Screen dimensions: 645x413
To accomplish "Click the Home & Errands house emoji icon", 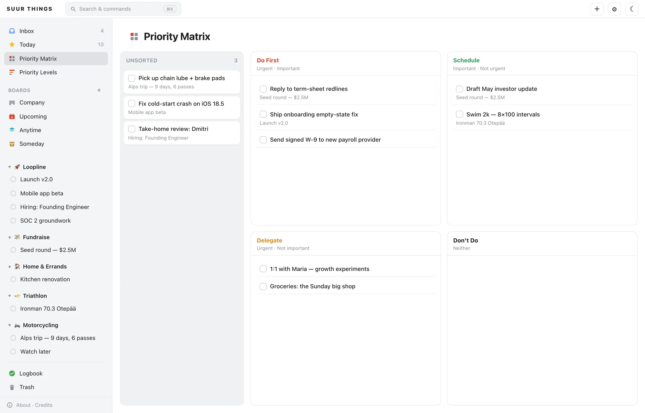I will pyautogui.click(x=17, y=267).
